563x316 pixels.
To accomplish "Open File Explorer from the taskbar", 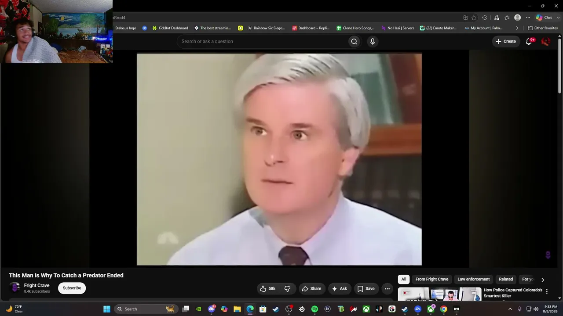I will pyautogui.click(x=237, y=309).
